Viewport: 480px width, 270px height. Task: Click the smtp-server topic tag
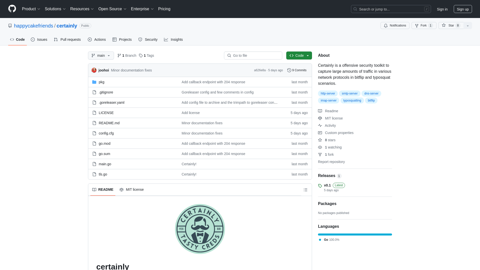(x=349, y=93)
